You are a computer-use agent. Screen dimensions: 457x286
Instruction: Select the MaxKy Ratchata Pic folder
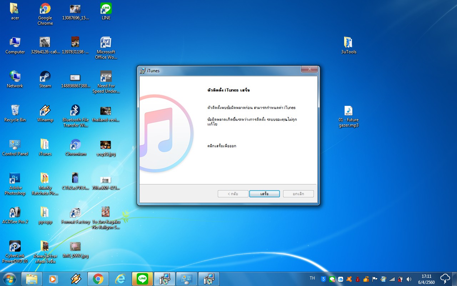coord(45,184)
